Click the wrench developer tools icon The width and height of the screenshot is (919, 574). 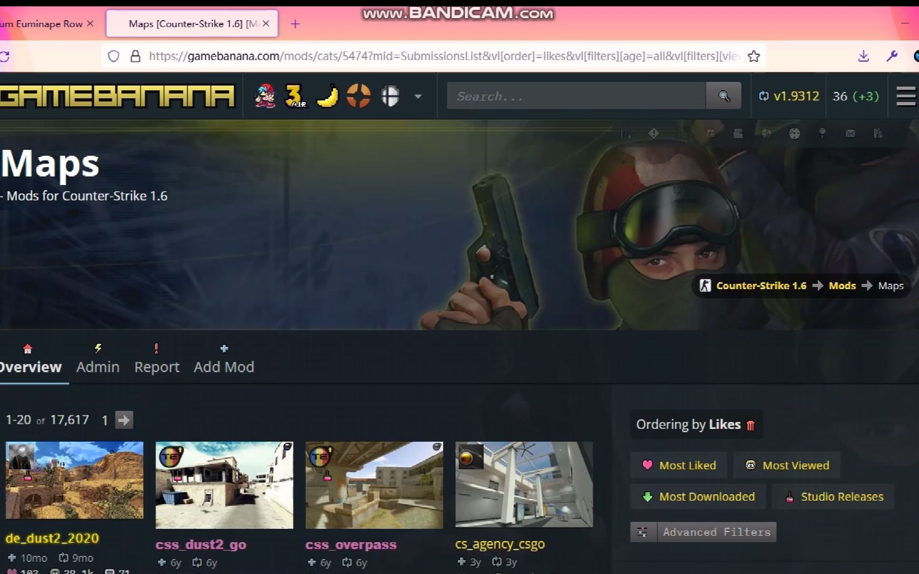point(892,56)
